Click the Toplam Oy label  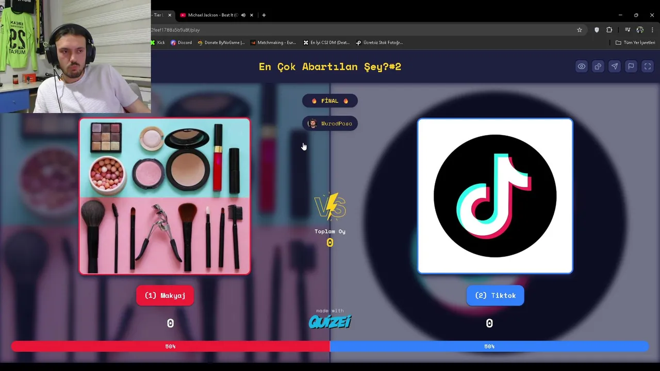(330, 231)
